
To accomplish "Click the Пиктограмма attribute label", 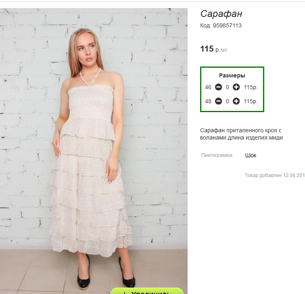I will [x=217, y=155].
